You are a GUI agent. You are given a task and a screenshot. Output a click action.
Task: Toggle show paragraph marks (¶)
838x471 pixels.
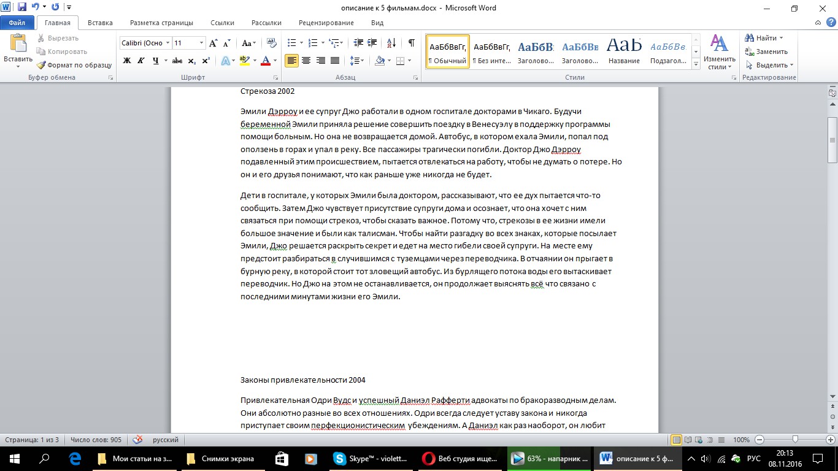(412, 43)
